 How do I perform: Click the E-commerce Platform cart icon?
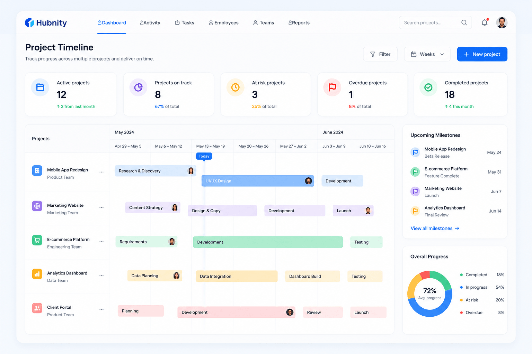coord(37,240)
